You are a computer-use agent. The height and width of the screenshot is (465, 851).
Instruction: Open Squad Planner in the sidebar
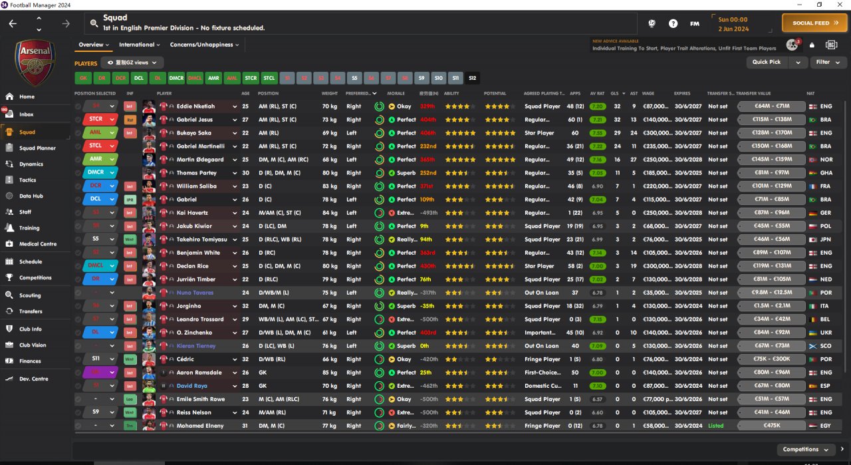(37, 148)
